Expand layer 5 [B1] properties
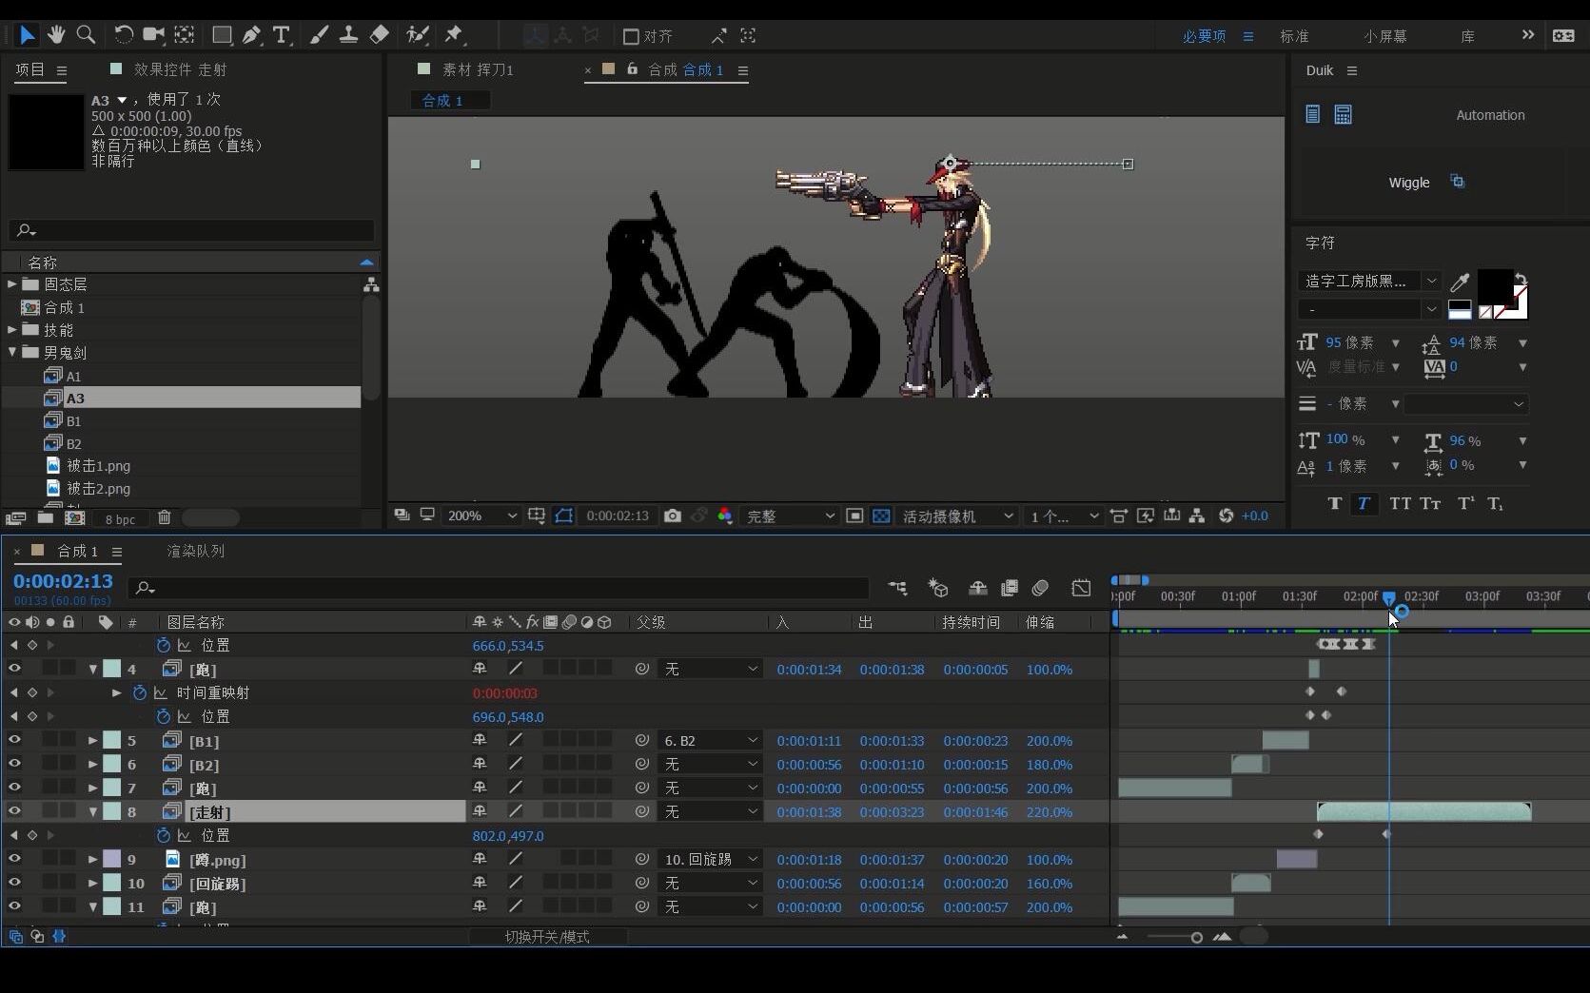Screen dimensions: 1590x993 (x=93, y=740)
